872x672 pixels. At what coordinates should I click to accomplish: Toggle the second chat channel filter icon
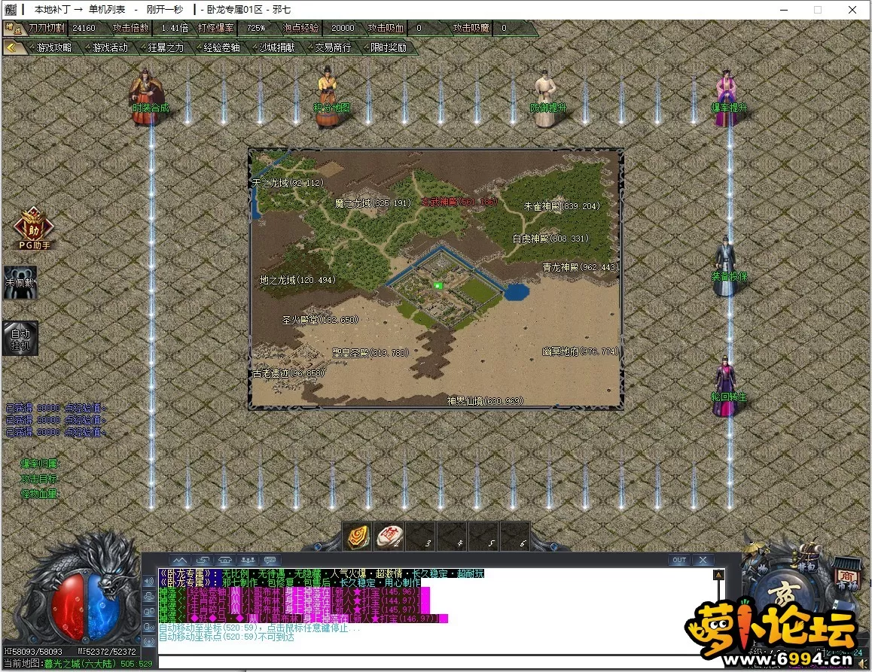[149, 597]
